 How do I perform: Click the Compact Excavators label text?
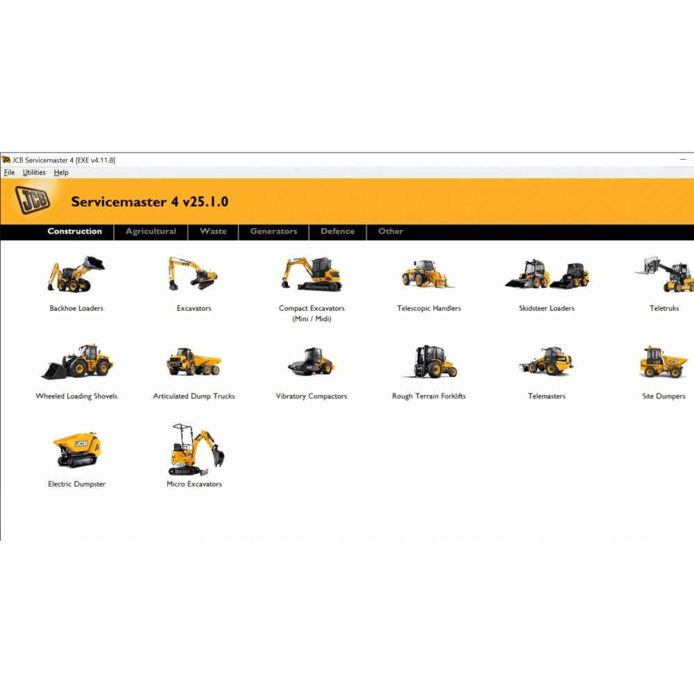(x=312, y=314)
